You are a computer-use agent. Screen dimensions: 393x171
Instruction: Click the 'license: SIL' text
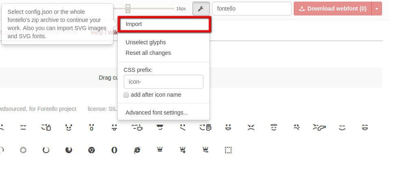click(102, 109)
